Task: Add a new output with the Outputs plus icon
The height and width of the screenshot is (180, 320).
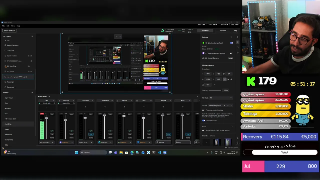Action: 231,37
